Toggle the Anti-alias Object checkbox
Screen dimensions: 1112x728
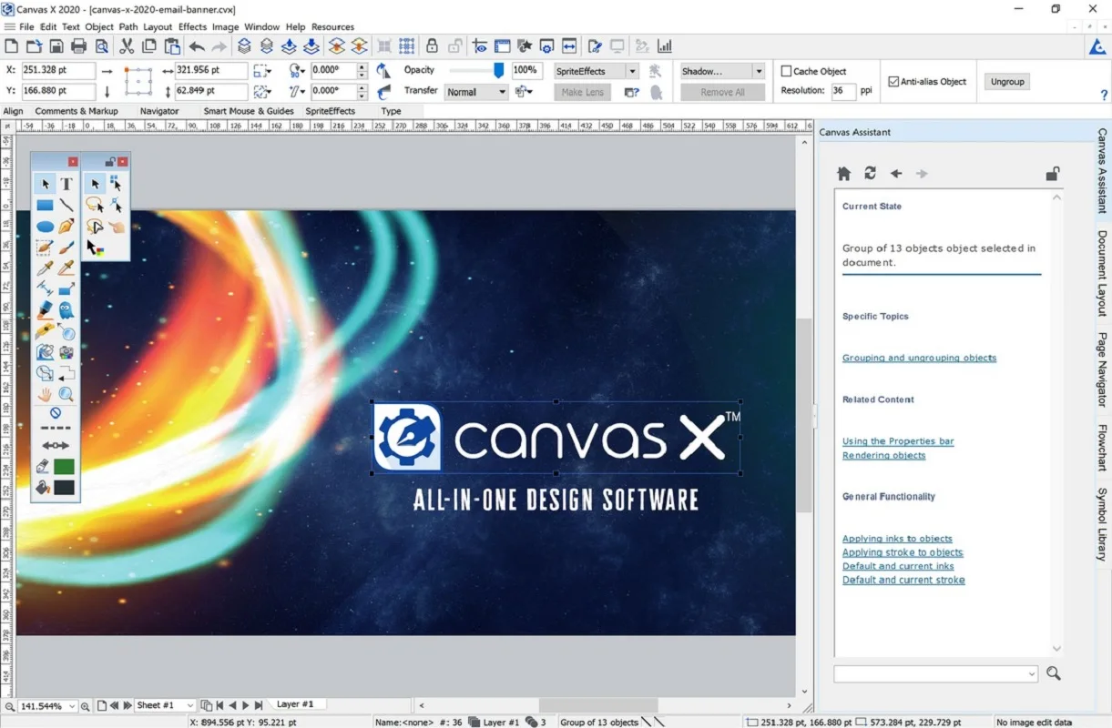(x=893, y=81)
